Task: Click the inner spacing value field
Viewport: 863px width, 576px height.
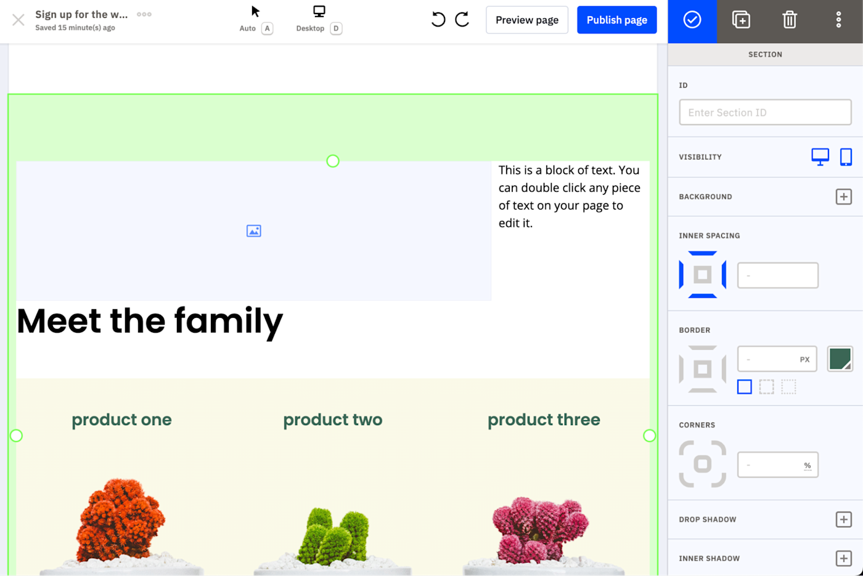Action: [x=778, y=275]
